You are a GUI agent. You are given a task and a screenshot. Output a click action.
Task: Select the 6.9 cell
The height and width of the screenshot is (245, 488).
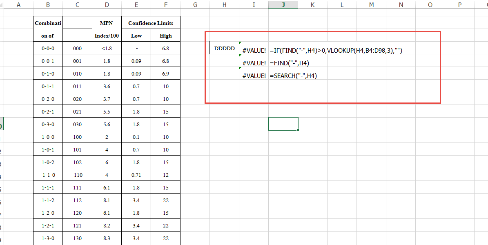pyautogui.click(x=165, y=73)
